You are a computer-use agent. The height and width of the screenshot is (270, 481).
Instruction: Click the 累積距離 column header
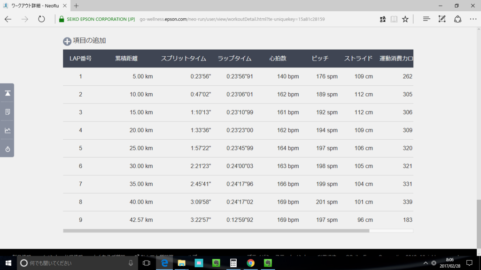(126, 59)
